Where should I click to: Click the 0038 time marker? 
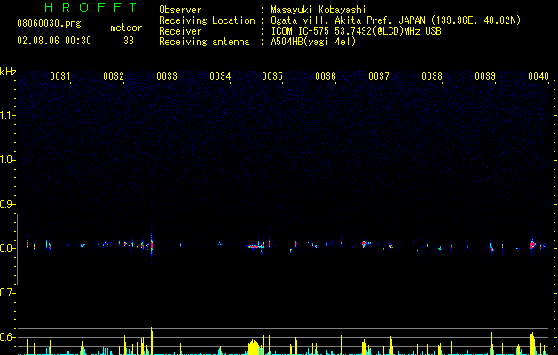432,76
